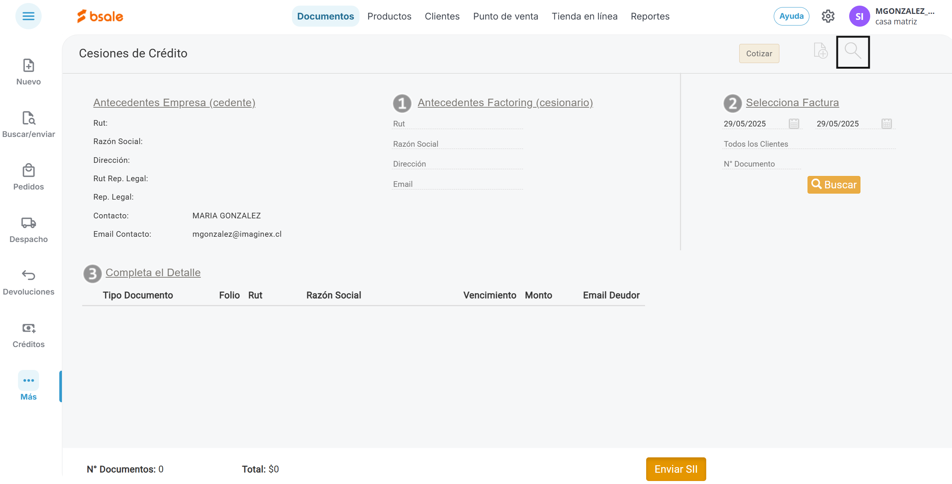The height and width of the screenshot is (484, 952).
Task: Open the Devoluciones return icon
Action: 29,276
